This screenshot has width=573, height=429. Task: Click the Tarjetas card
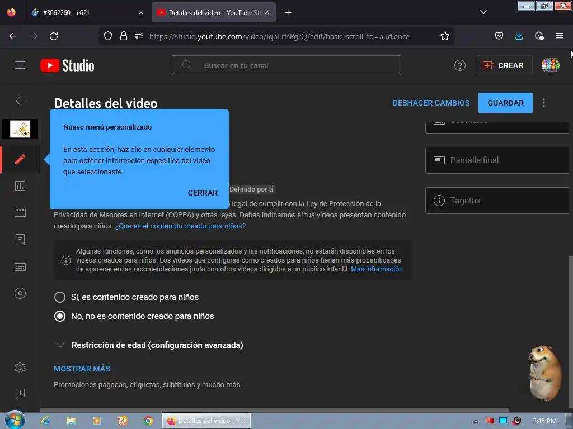[497, 201]
